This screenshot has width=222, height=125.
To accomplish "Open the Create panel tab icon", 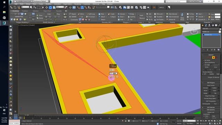I will [x=203, y=25].
